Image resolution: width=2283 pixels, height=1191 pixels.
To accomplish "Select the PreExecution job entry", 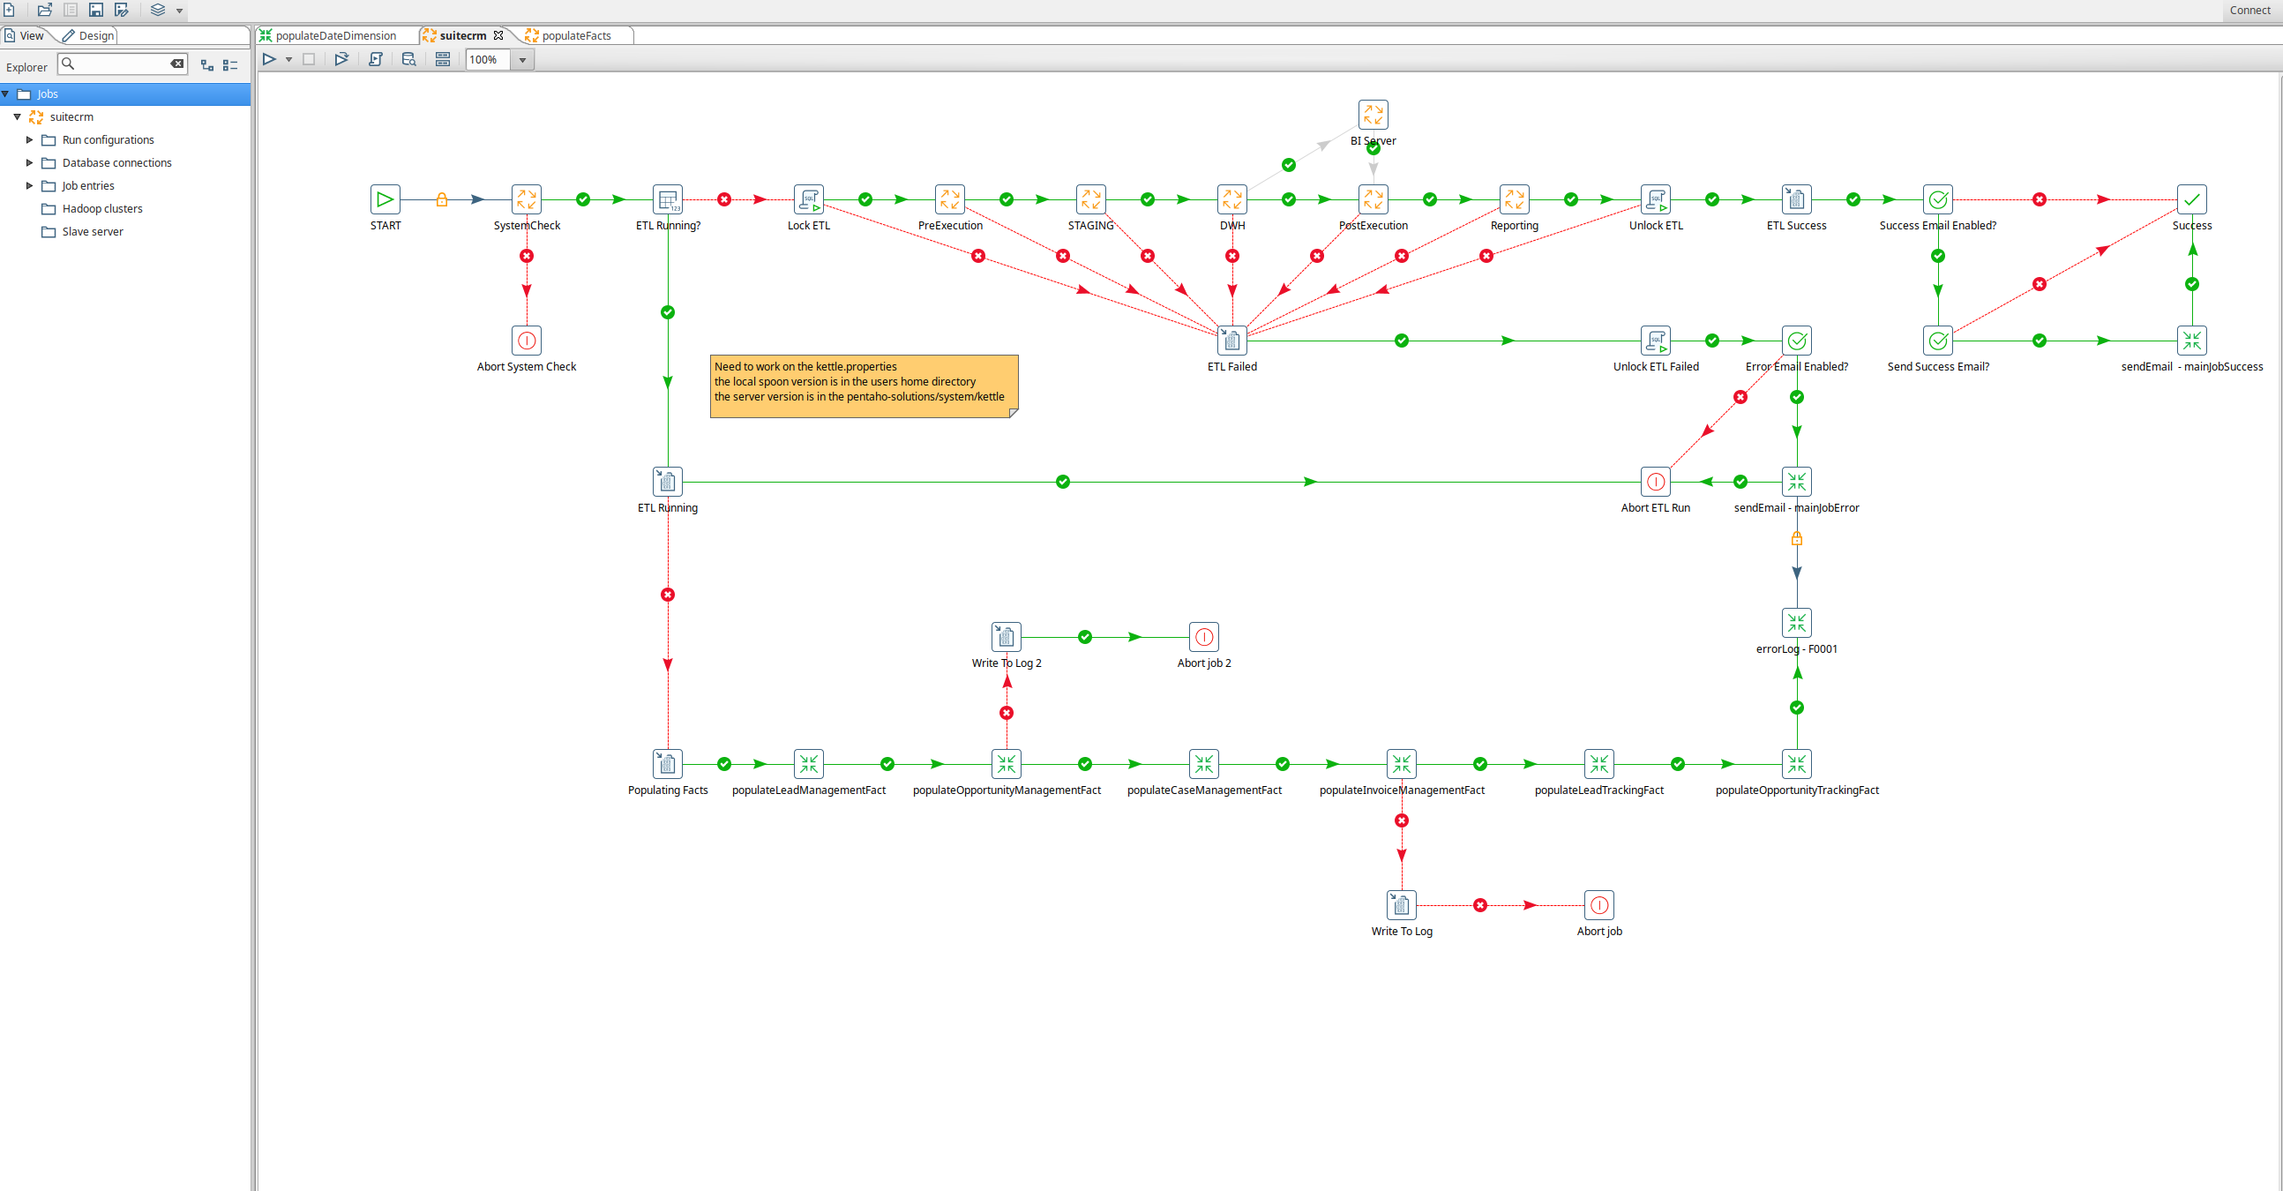I will click(950, 199).
